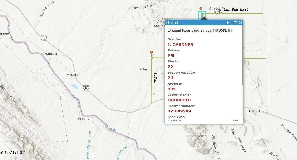The image size is (297, 160).
Task: Click the 6.2mi distance label
Action: click(x=155, y=78)
